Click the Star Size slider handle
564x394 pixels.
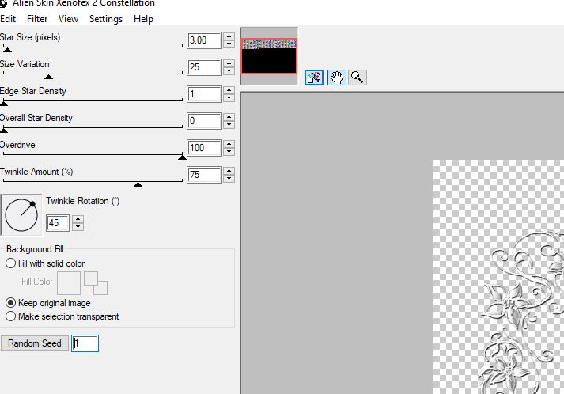pos(8,50)
